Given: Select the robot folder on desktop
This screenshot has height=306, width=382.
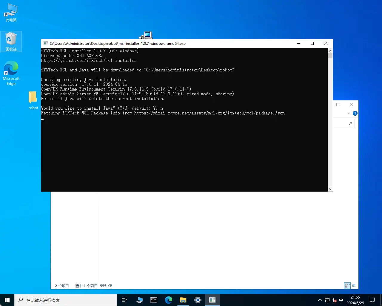Looking at the screenshot, I should [33, 100].
